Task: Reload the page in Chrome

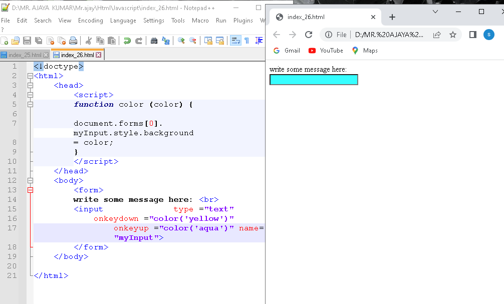Action: 309,35
